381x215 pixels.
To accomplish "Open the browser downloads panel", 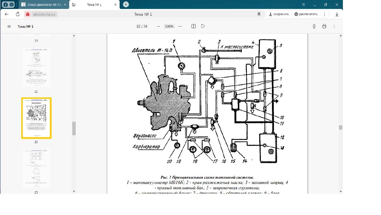I will click(x=337, y=14).
